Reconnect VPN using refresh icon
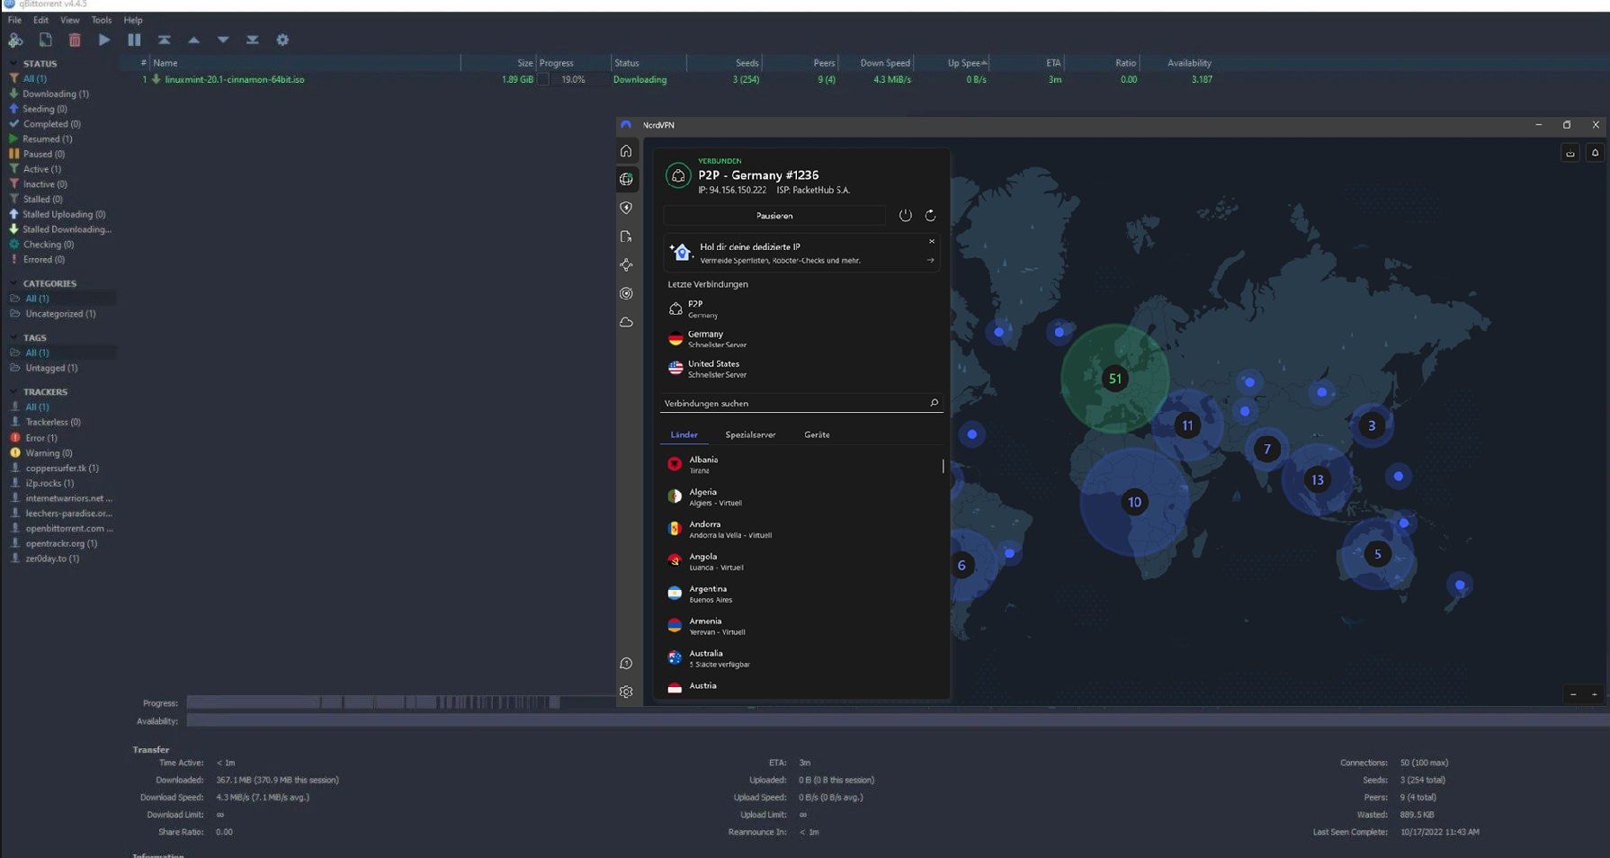Image resolution: width=1610 pixels, height=858 pixels. coord(930,216)
